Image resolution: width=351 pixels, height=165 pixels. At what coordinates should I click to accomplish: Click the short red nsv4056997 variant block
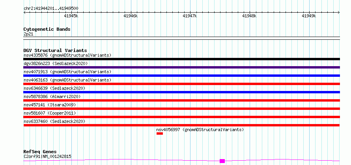[160, 133]
